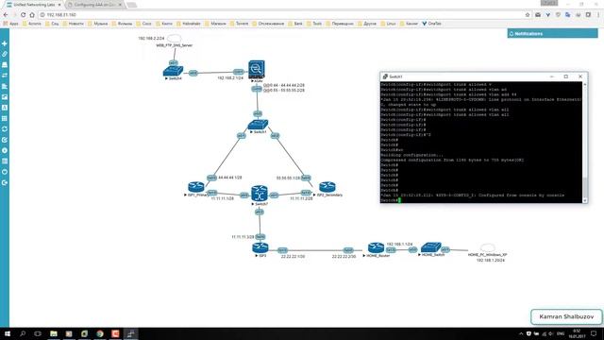Select the ISP1_Primary router node
The image size is (604, 340).
coord(196,187)
